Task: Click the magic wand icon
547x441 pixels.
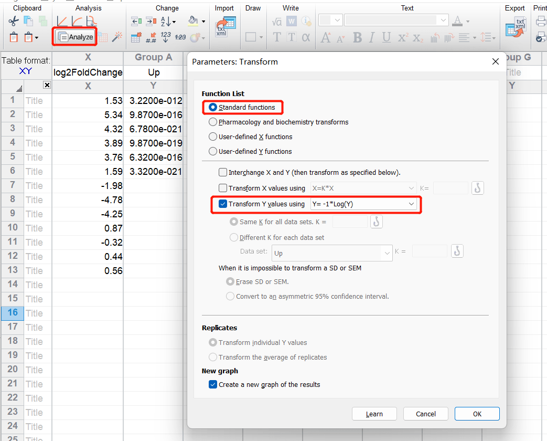Action: tap(117, 37)
